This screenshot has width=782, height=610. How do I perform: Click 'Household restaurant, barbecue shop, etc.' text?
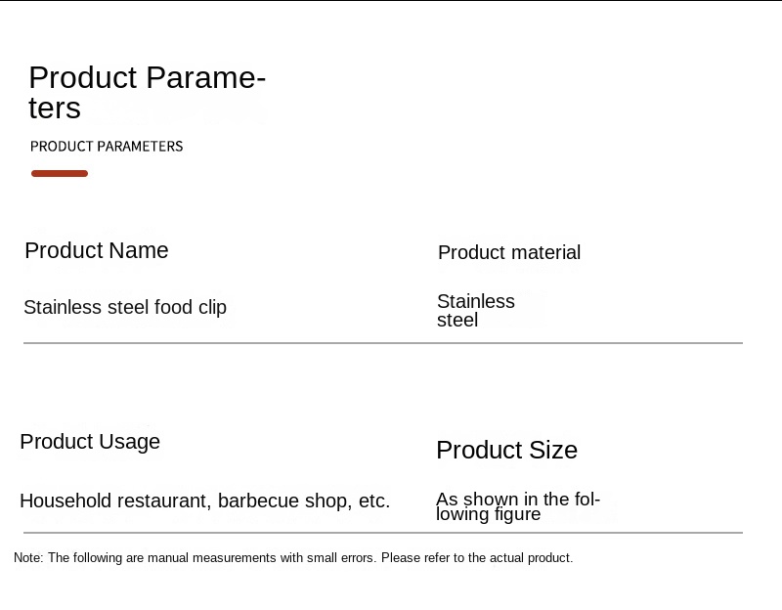pos(204,501)
